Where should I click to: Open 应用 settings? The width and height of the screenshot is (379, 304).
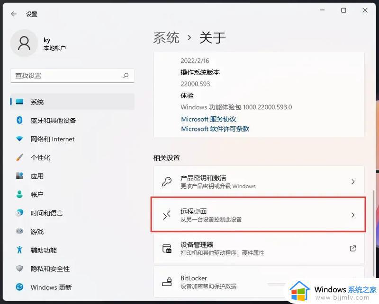pyautogui.click(x=72, y=176)
